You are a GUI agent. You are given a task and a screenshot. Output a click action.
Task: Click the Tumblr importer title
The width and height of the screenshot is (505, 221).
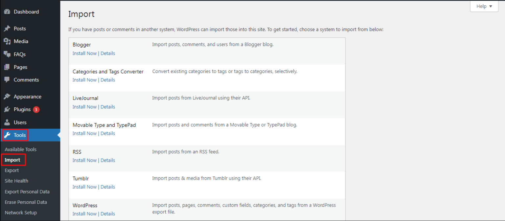tap(80, 179)
